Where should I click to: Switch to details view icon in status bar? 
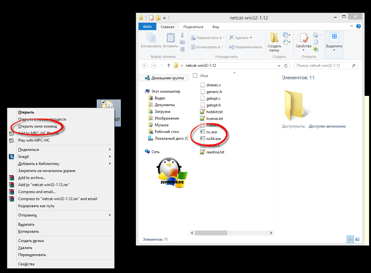click(x=350, y=239)
